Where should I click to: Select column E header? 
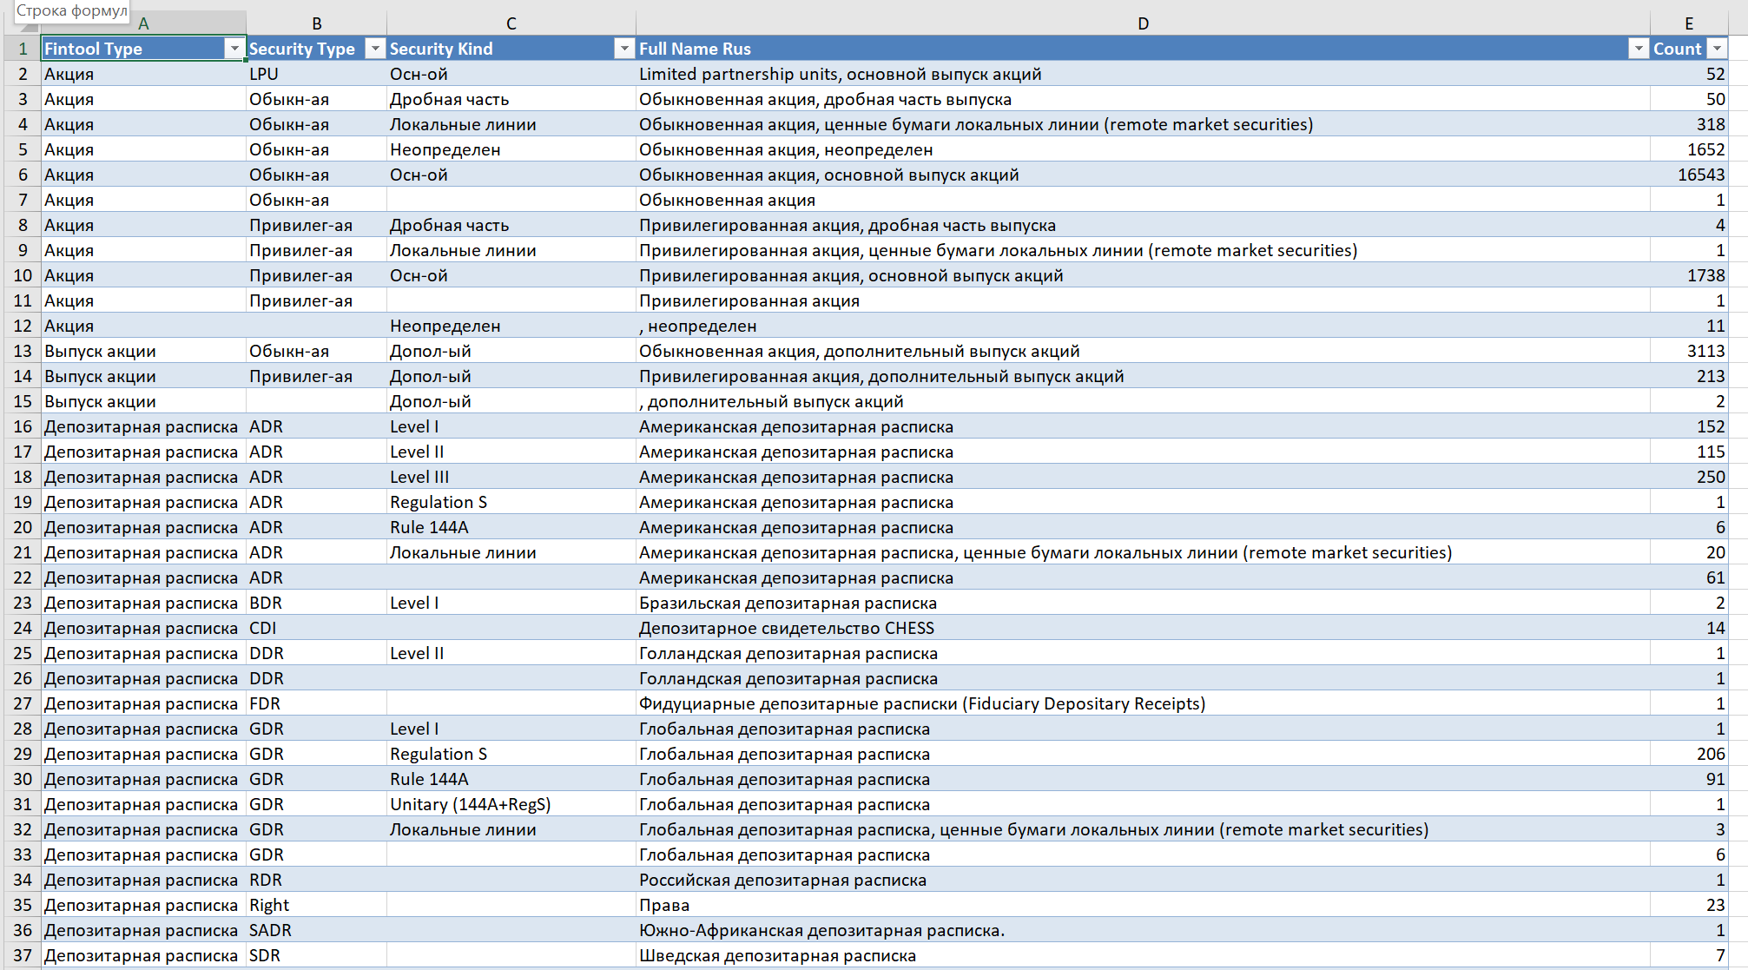coord(1688,23)
